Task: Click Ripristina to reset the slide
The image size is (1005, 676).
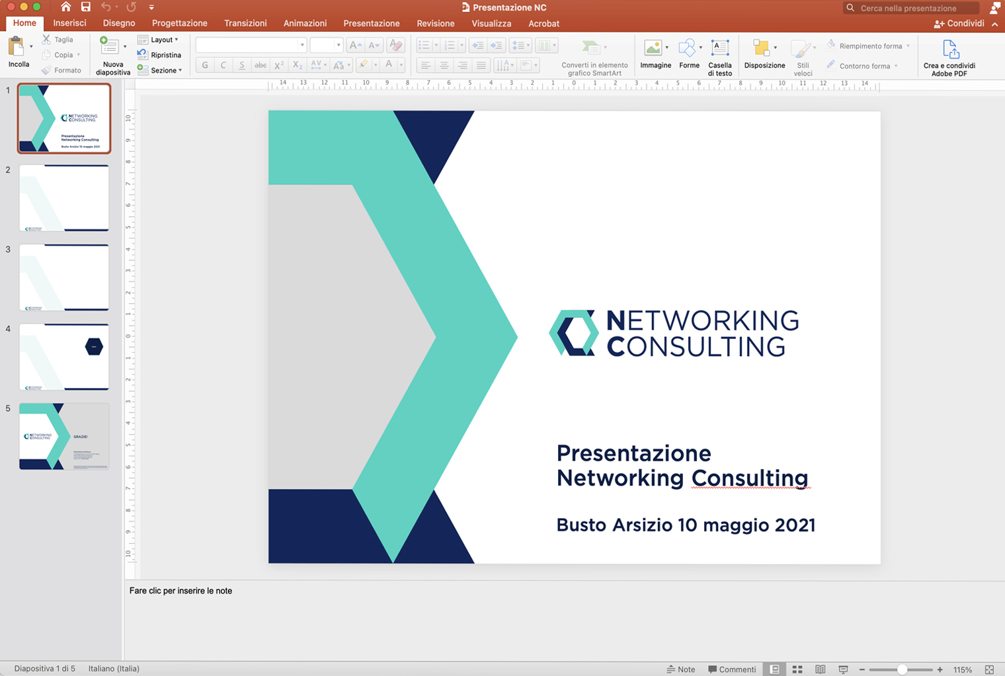Action: tap(159, 55)
